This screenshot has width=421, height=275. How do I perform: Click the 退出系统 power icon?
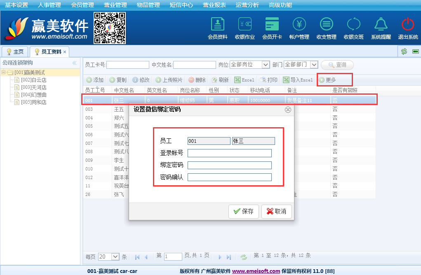tap(407, 25)
